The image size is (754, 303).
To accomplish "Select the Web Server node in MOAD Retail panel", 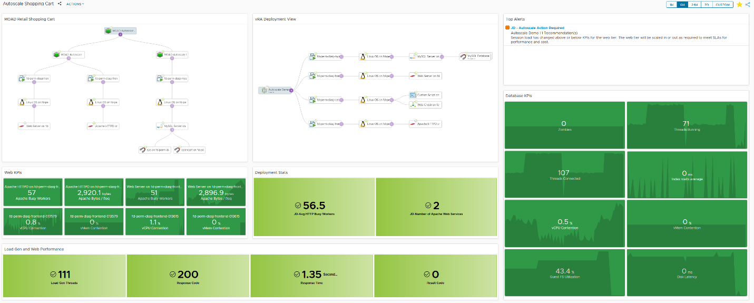I will point(34,126).
